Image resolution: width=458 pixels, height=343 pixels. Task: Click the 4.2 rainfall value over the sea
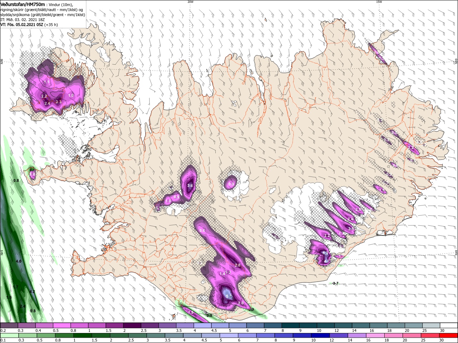pyautogui.click(x=32, y=292)
